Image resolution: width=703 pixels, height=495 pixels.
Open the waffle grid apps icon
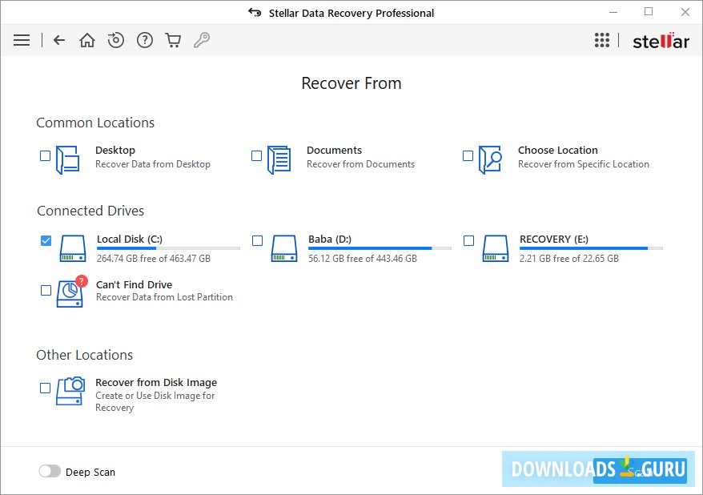pos(602,39)
